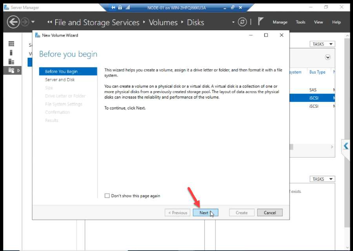The width and height of the screenshot is (353, 251).
Task: Restore down the NODE-01 connection bar
Action: tap(233, 7)
